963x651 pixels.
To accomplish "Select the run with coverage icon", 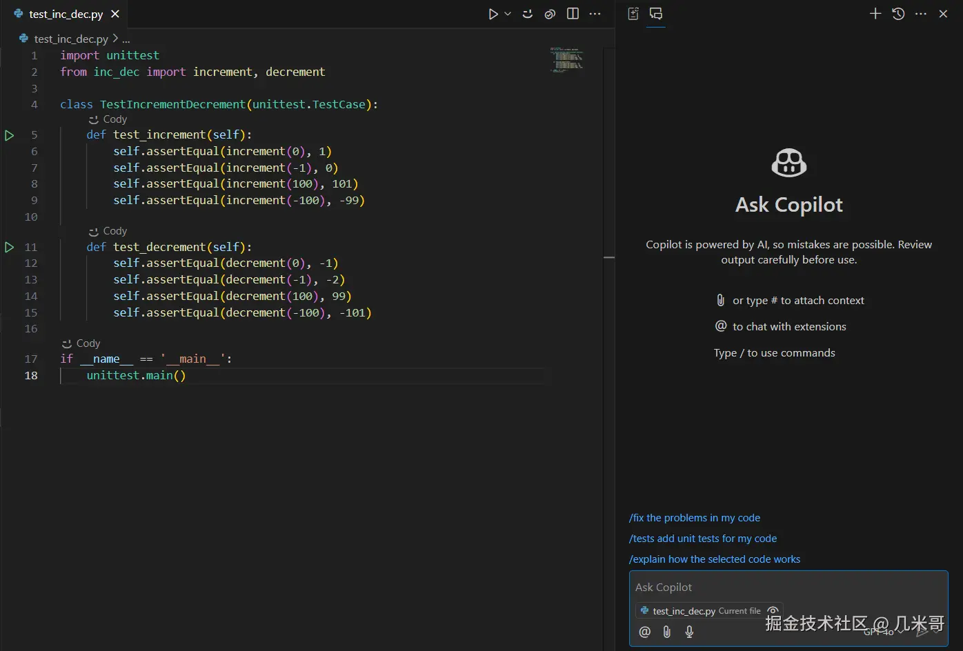I will 550,14.
